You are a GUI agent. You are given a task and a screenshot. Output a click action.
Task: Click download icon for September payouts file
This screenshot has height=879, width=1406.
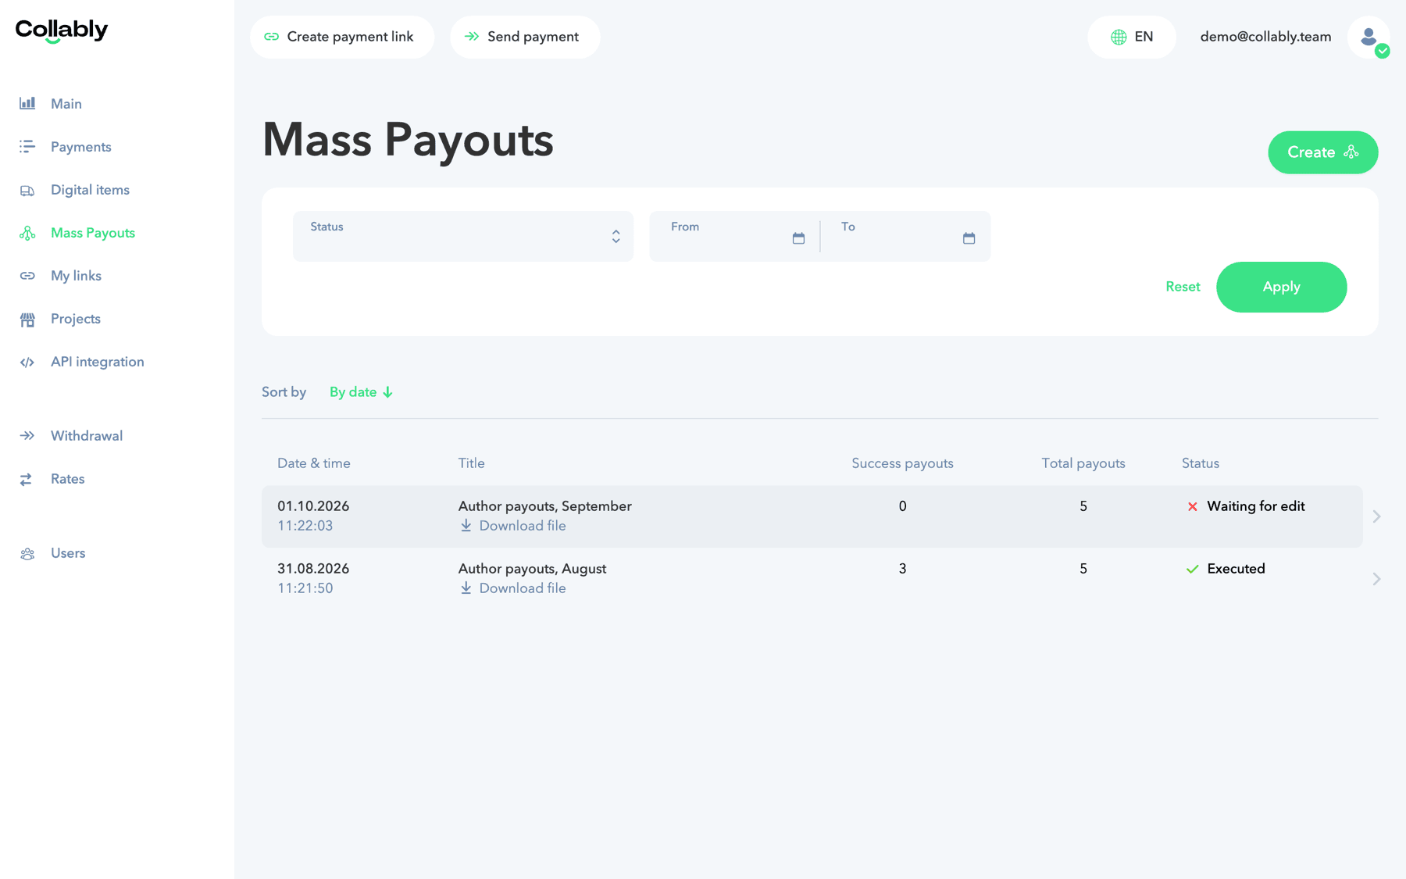pos(466,525)
